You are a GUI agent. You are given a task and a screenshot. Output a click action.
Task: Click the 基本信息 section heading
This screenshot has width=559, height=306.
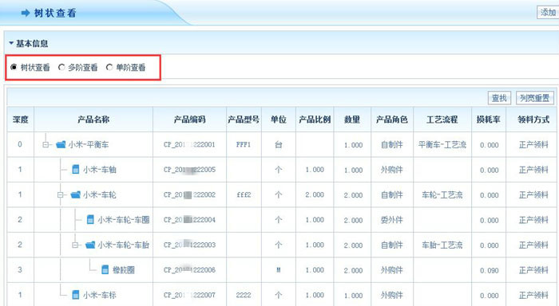coord(32,43)
